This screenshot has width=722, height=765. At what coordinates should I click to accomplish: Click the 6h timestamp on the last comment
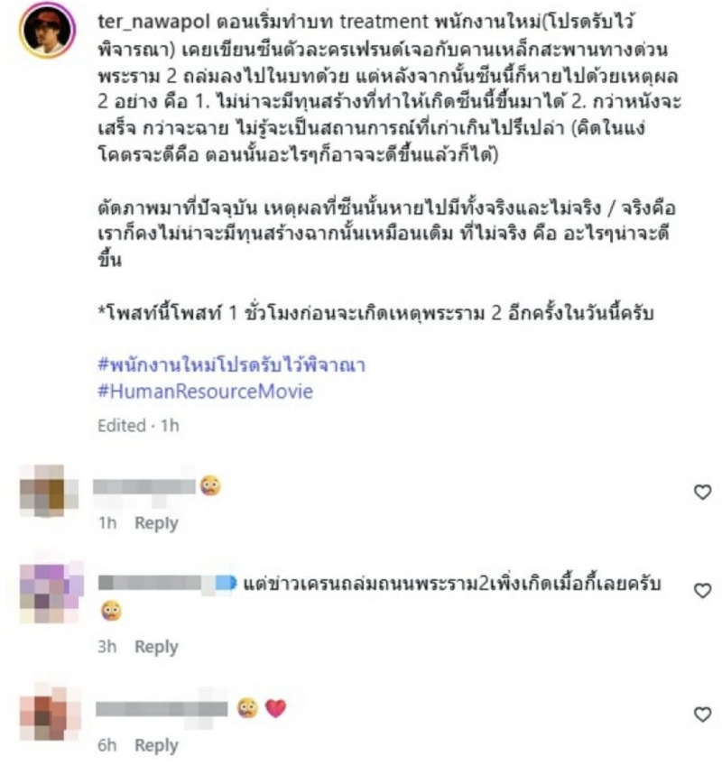tap(106, 745)
